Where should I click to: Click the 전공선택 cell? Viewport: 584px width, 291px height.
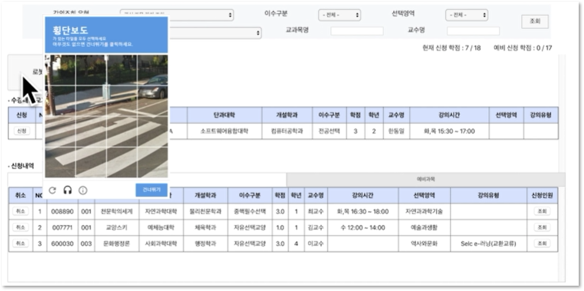(x=329, y=131)
